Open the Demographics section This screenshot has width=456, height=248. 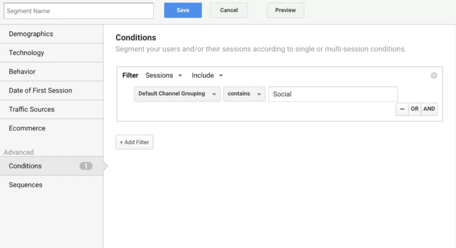click(52, 34)
